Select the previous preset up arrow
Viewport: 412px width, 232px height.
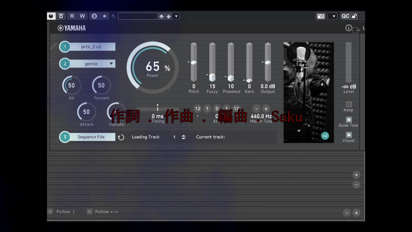pos(161,16)
